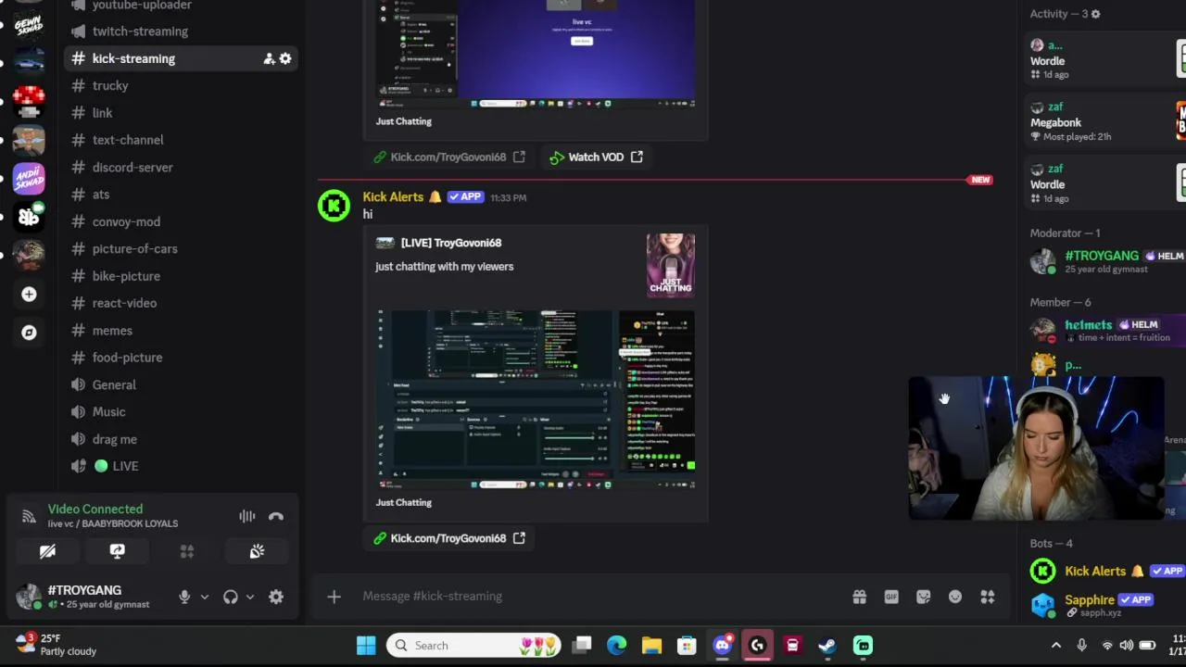Add a server with plus button

click(x=29, y=294)
